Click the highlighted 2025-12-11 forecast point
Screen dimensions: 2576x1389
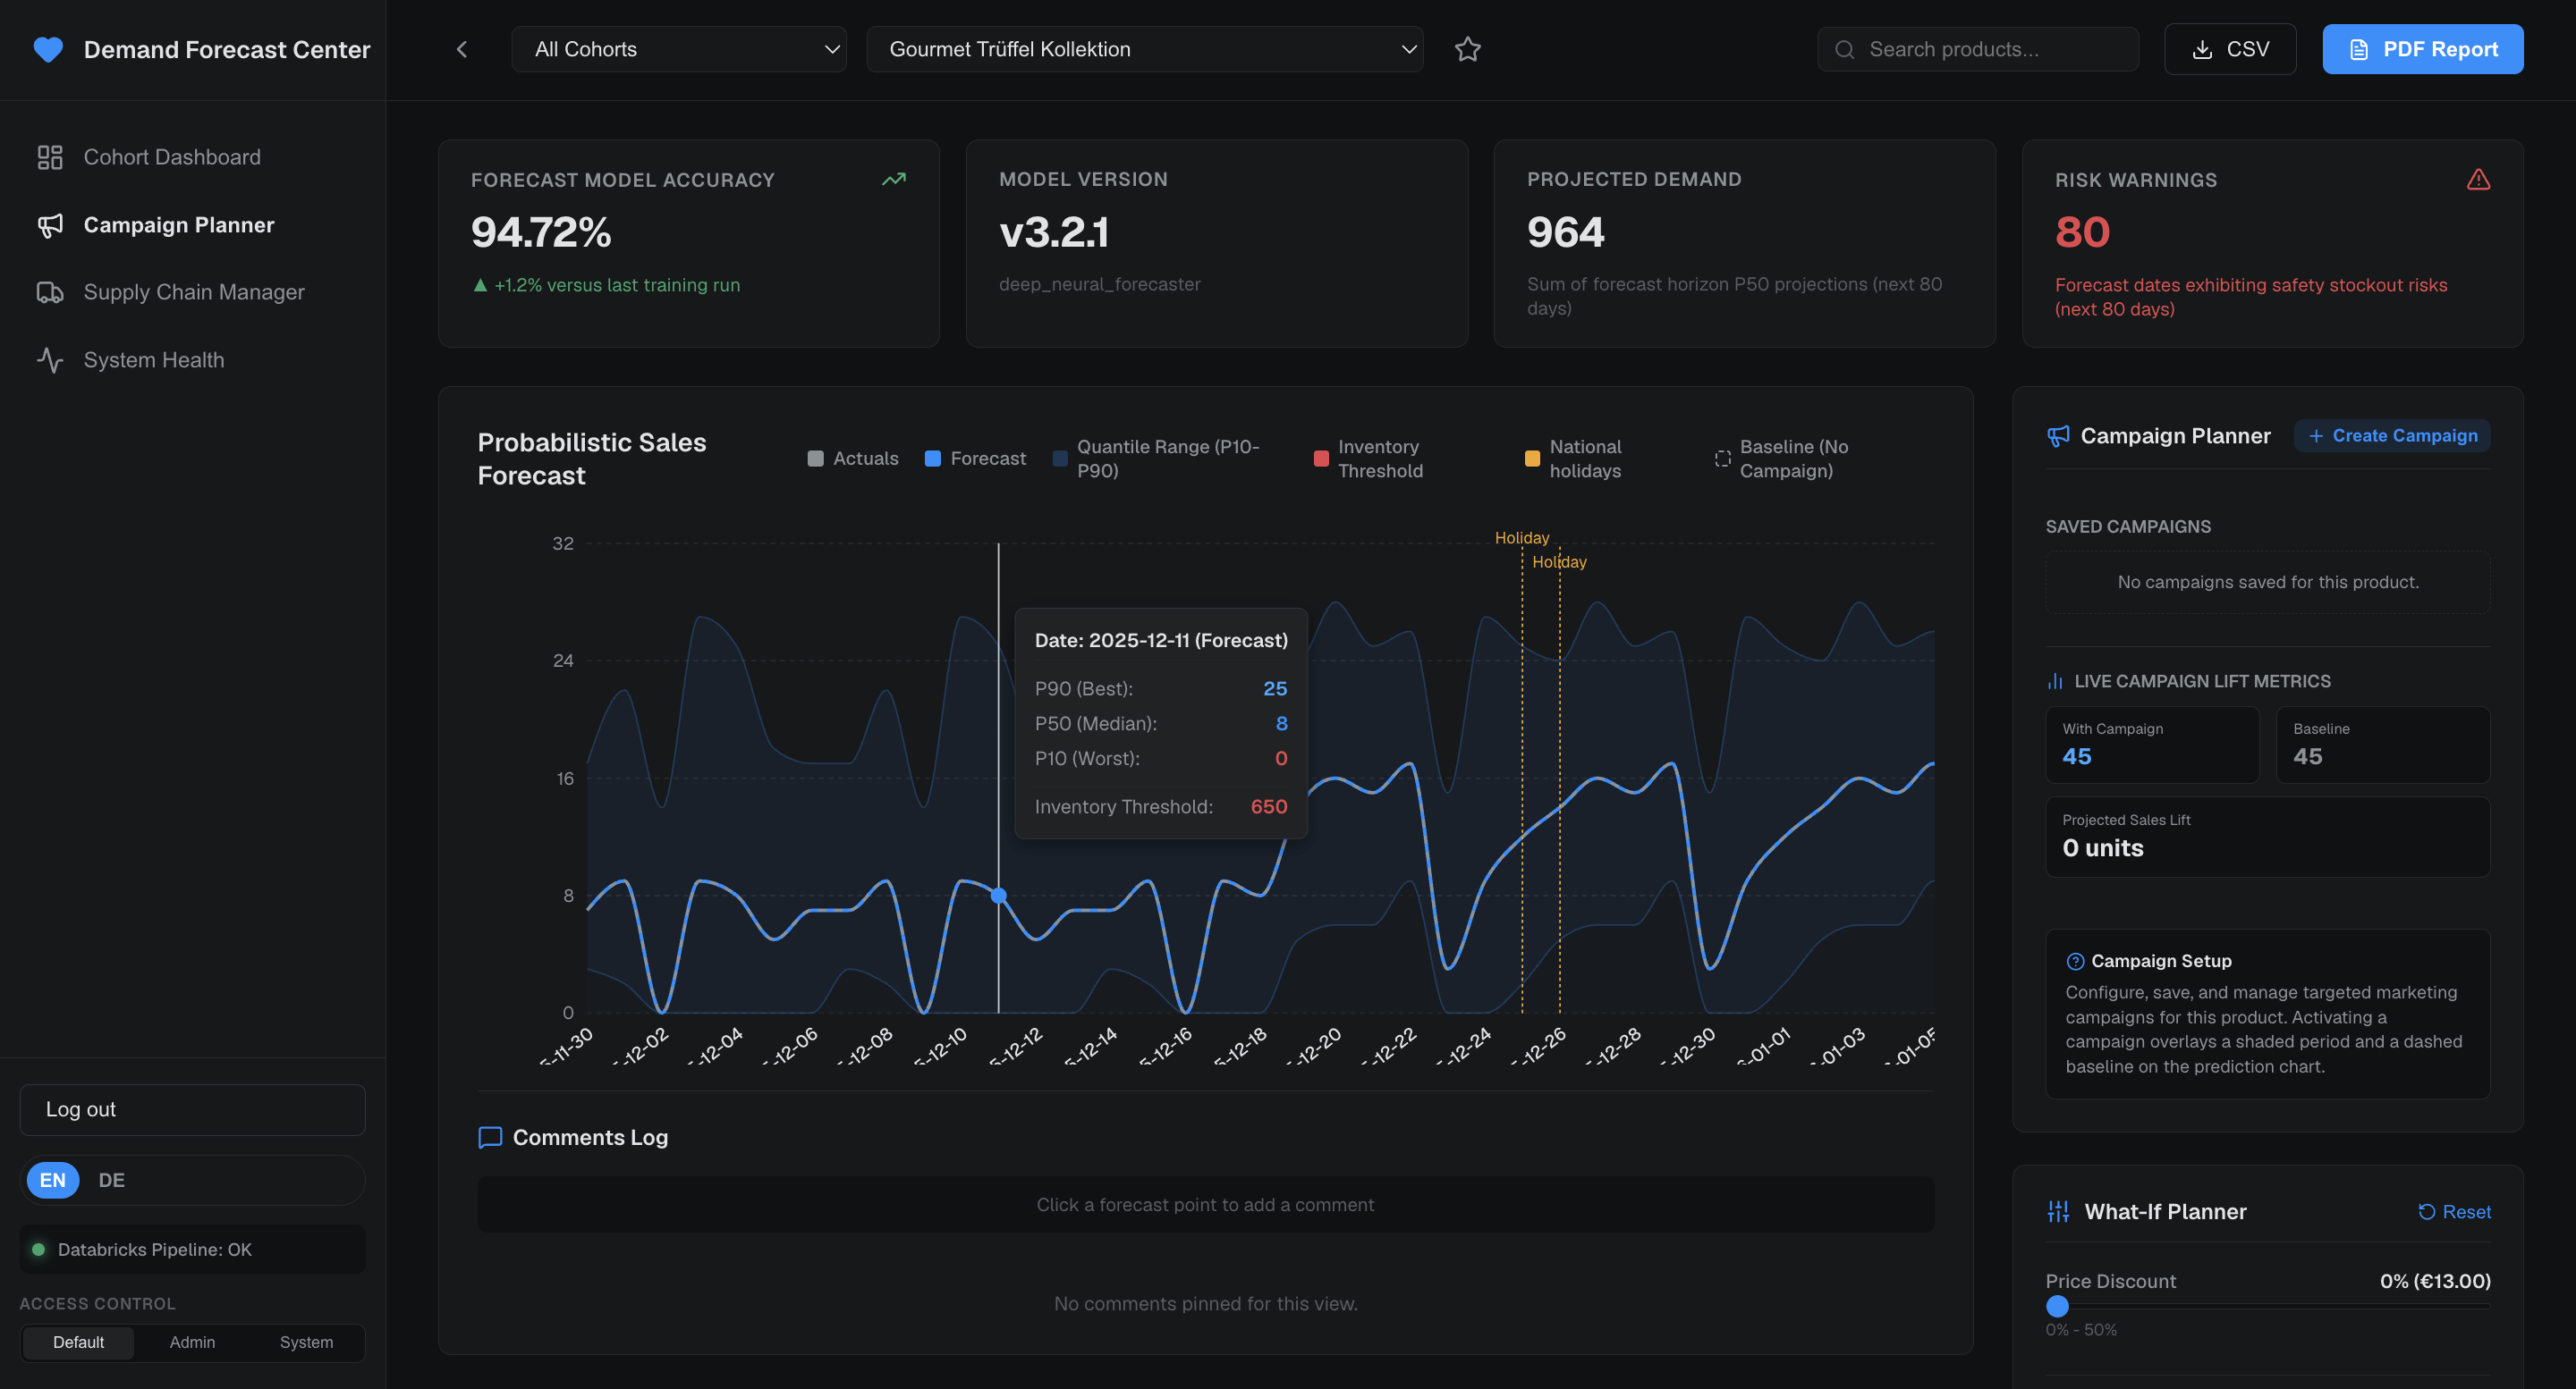[x=998, y=896]
